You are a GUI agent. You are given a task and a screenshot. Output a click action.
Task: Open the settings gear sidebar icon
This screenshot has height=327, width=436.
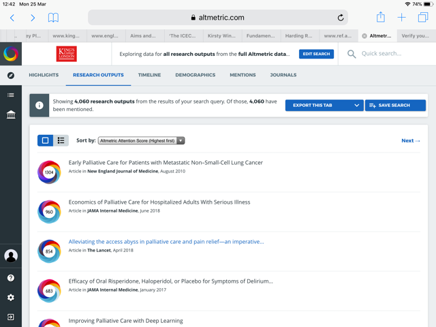[11, 298]
